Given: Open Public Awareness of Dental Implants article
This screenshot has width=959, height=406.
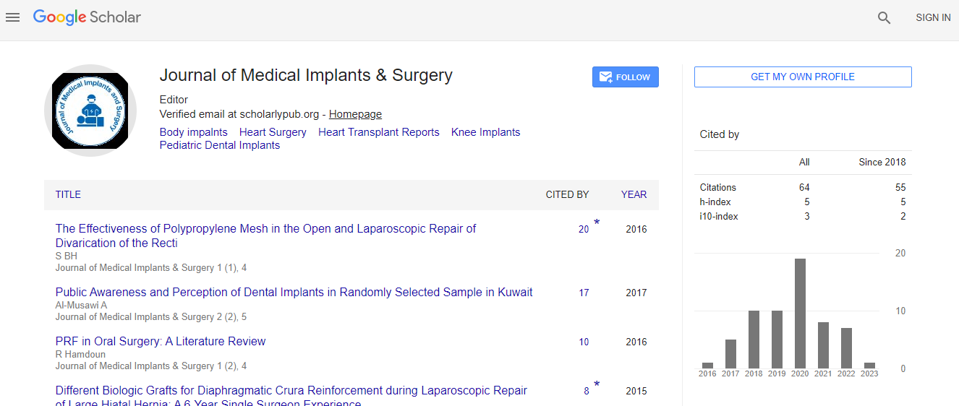Looking at the screenshot, I should [x=294, y=293].
